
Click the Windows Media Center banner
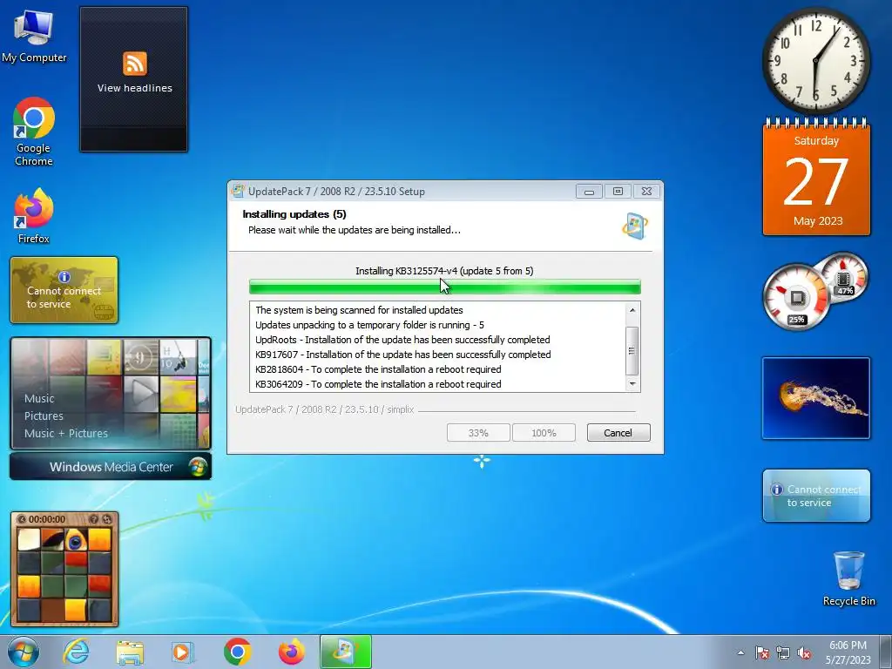[x=111, y=467]
